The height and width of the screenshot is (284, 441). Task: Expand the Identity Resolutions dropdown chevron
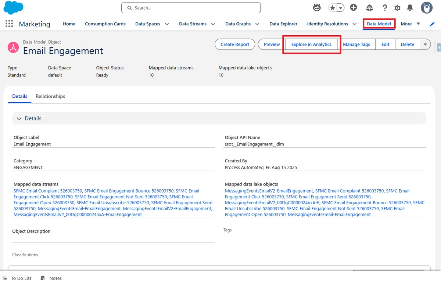355,24
